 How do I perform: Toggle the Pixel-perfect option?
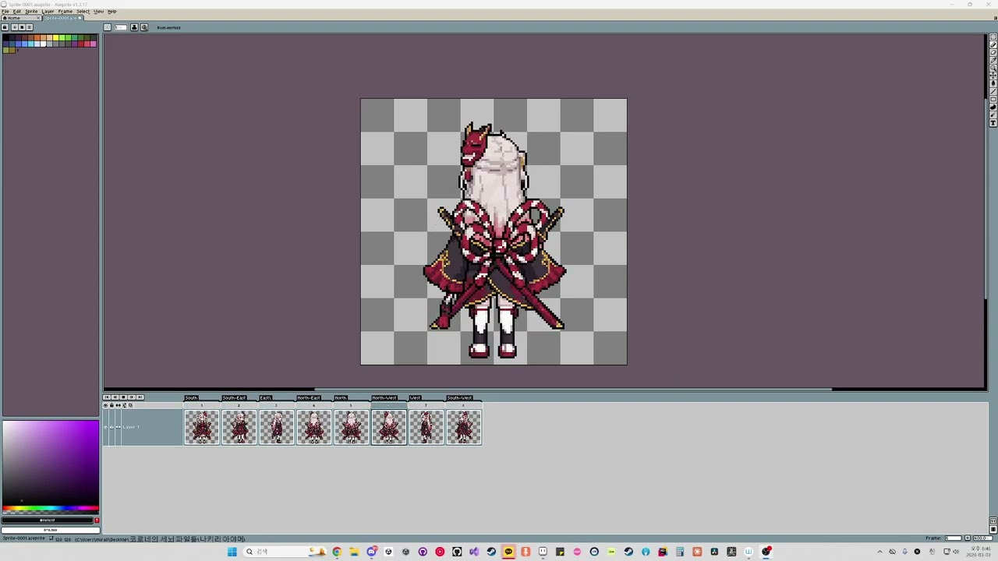click(168, 28)
